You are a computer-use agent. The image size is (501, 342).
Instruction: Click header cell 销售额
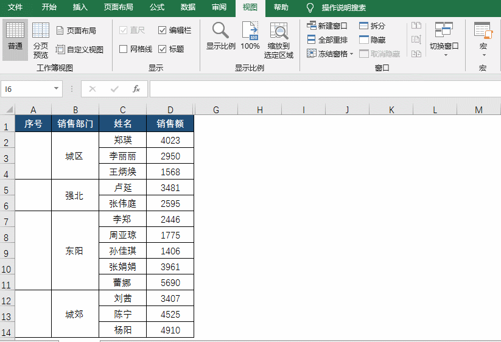pos(170,124)
